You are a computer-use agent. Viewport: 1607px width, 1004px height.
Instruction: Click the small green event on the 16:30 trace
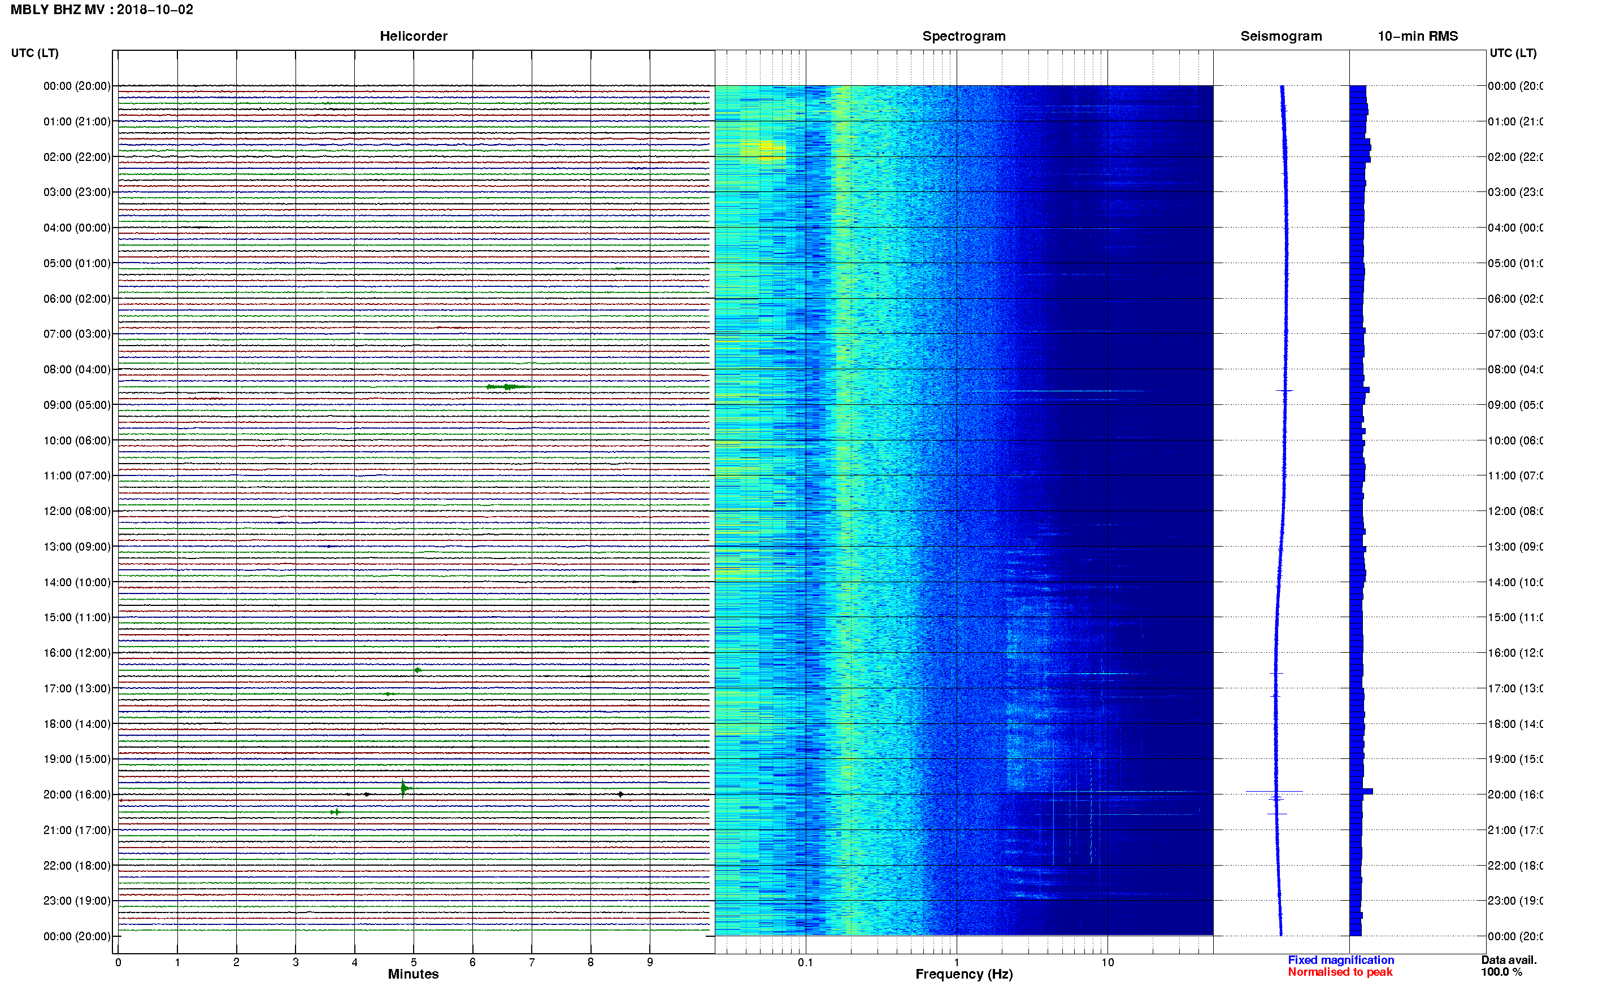417,670
